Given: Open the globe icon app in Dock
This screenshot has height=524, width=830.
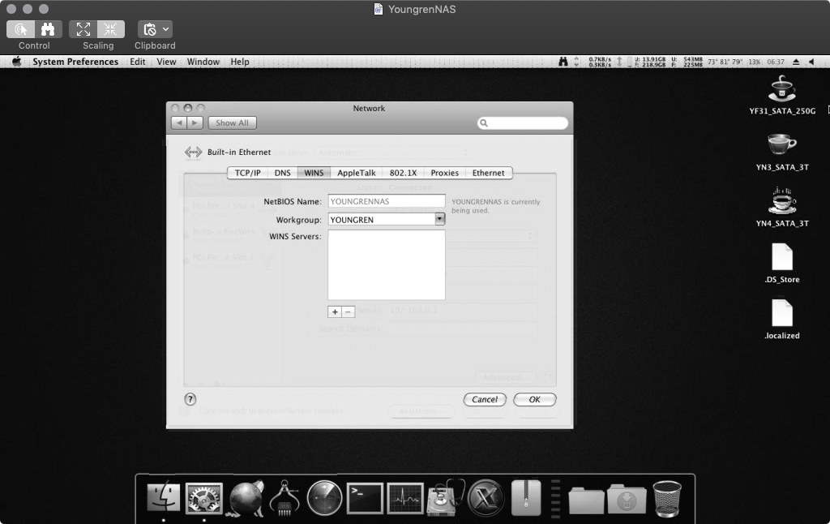Looking at the screenshot, I should tap(245, 498).
